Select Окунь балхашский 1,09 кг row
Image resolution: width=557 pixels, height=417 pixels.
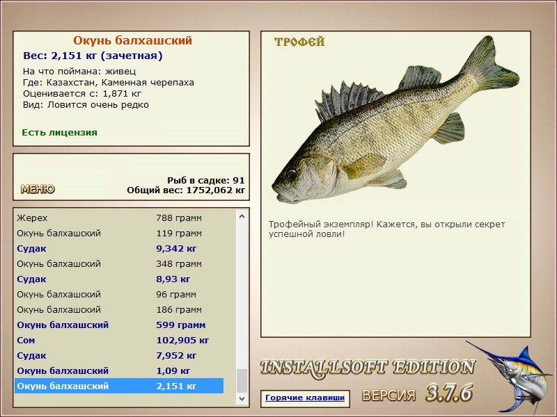point(119,370)
